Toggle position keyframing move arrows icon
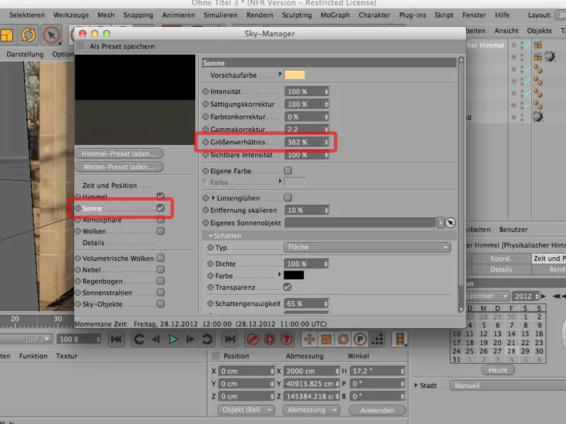This screenshot has width=566, height=424. (x=309, y=339)
